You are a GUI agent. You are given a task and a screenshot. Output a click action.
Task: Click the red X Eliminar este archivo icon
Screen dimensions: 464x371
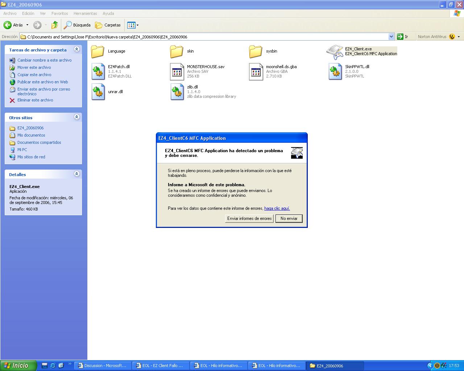click(12, 100)
